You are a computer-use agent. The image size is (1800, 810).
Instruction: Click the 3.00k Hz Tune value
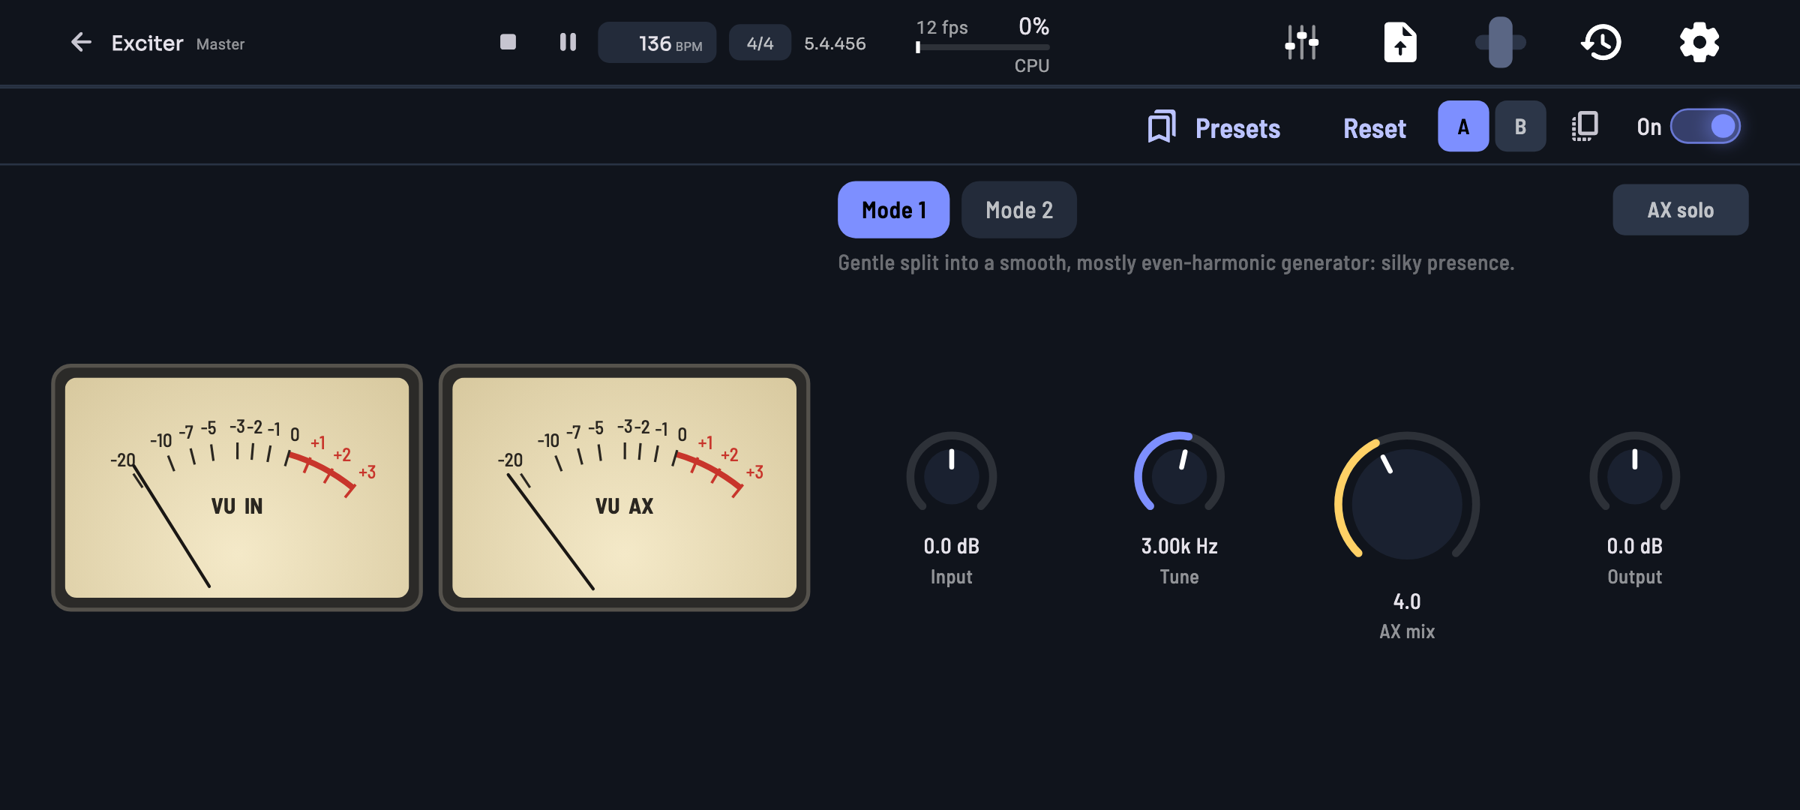[1179, 546]
